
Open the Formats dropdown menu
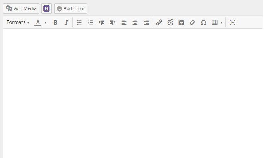tap(18, 22)
